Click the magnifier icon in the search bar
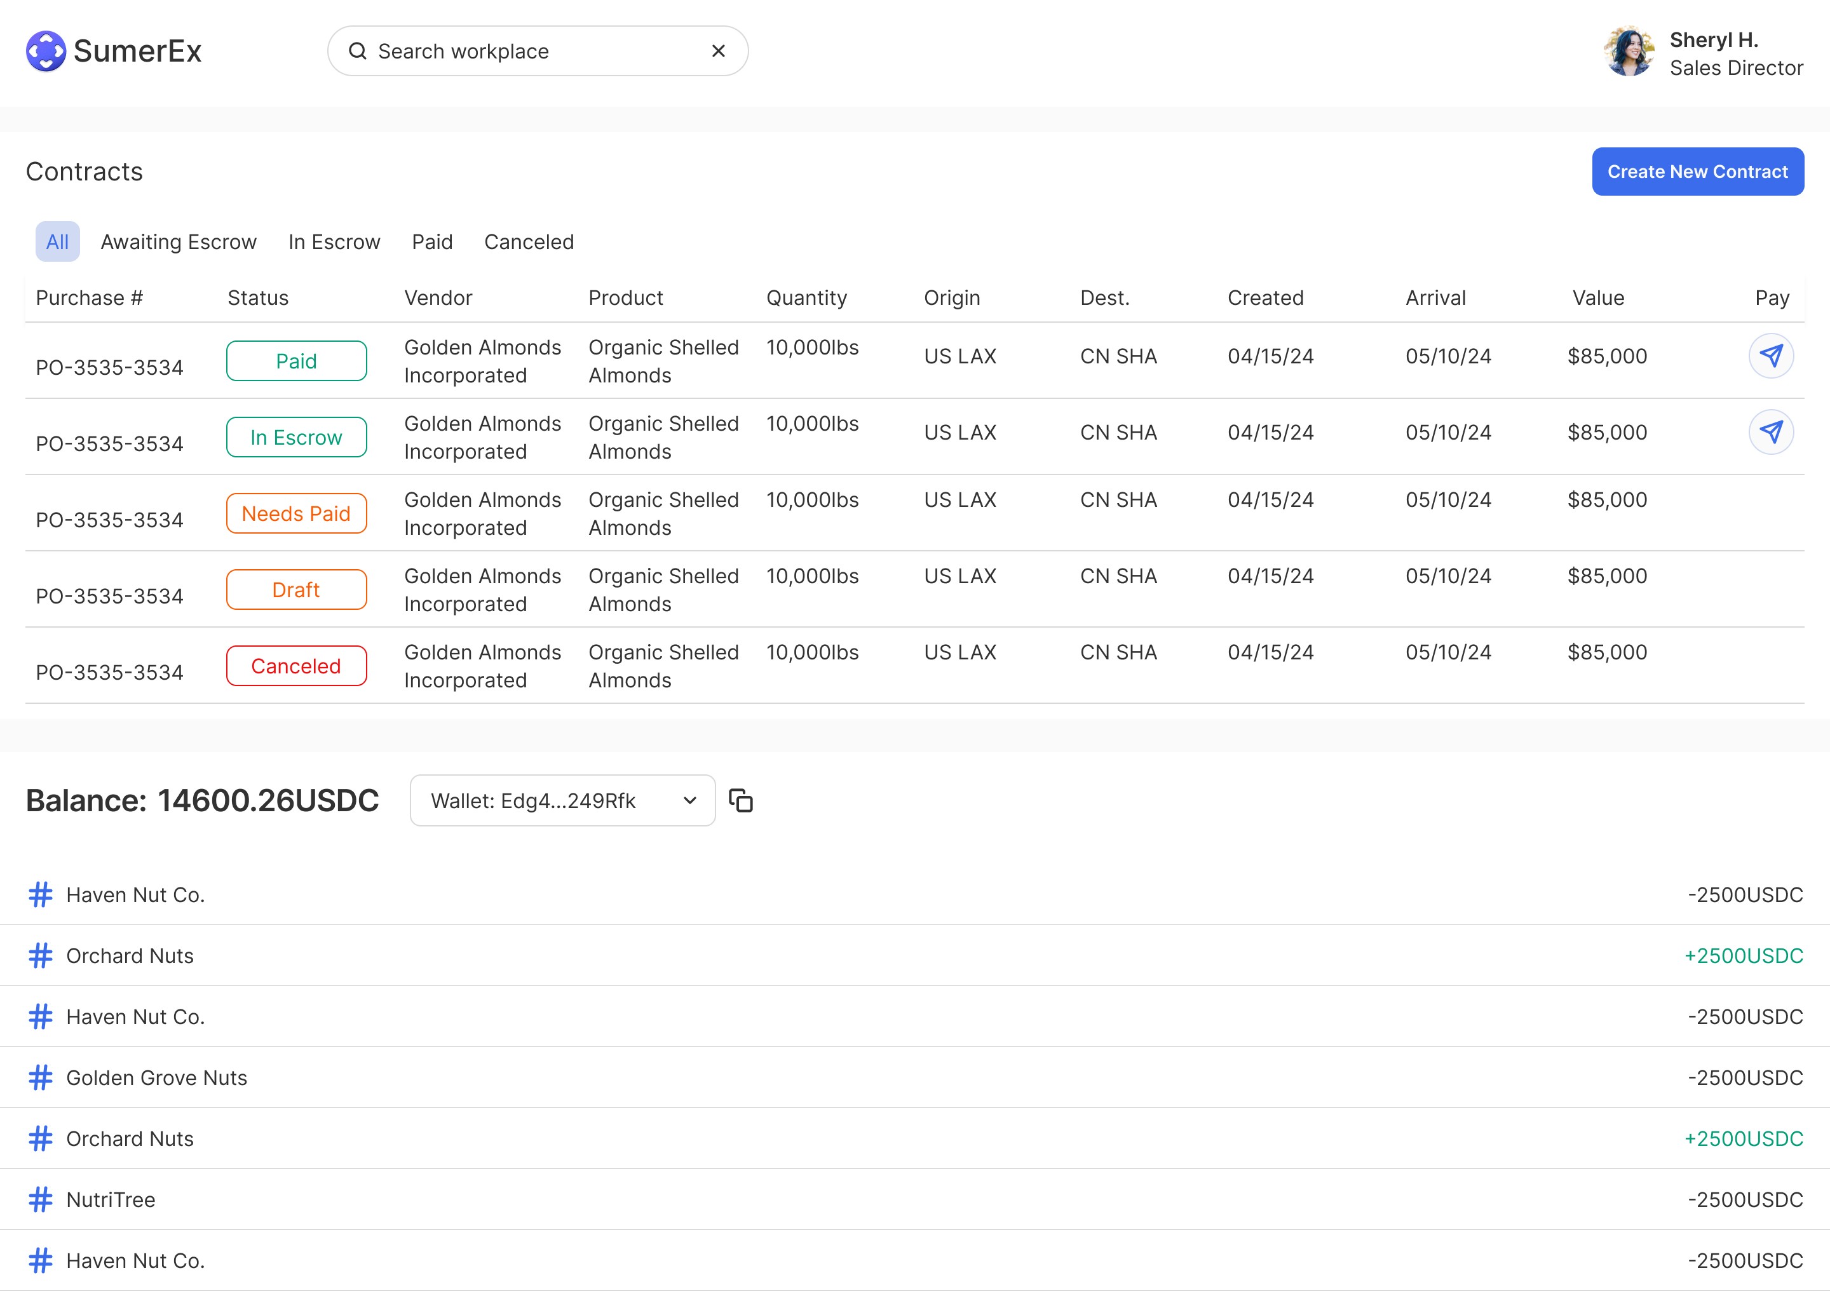Viewport: 1830px width, 1301px height. tap(357, 51)
